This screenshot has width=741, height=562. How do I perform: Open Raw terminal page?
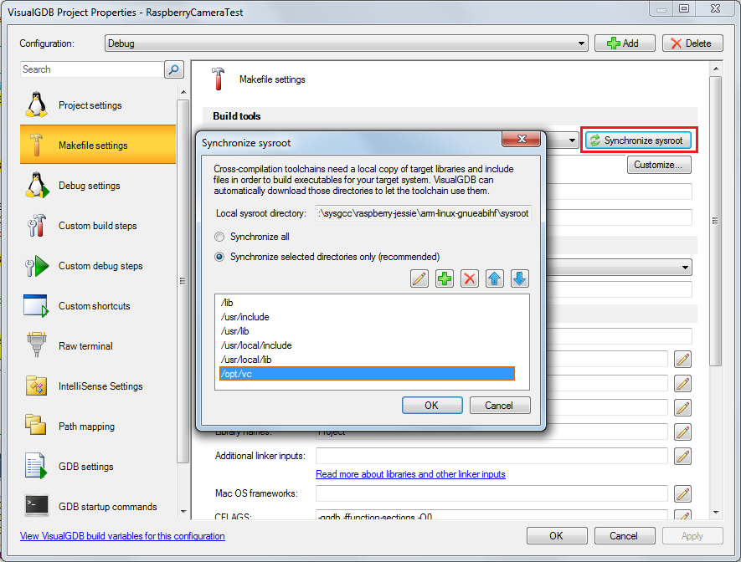[98, 345]
